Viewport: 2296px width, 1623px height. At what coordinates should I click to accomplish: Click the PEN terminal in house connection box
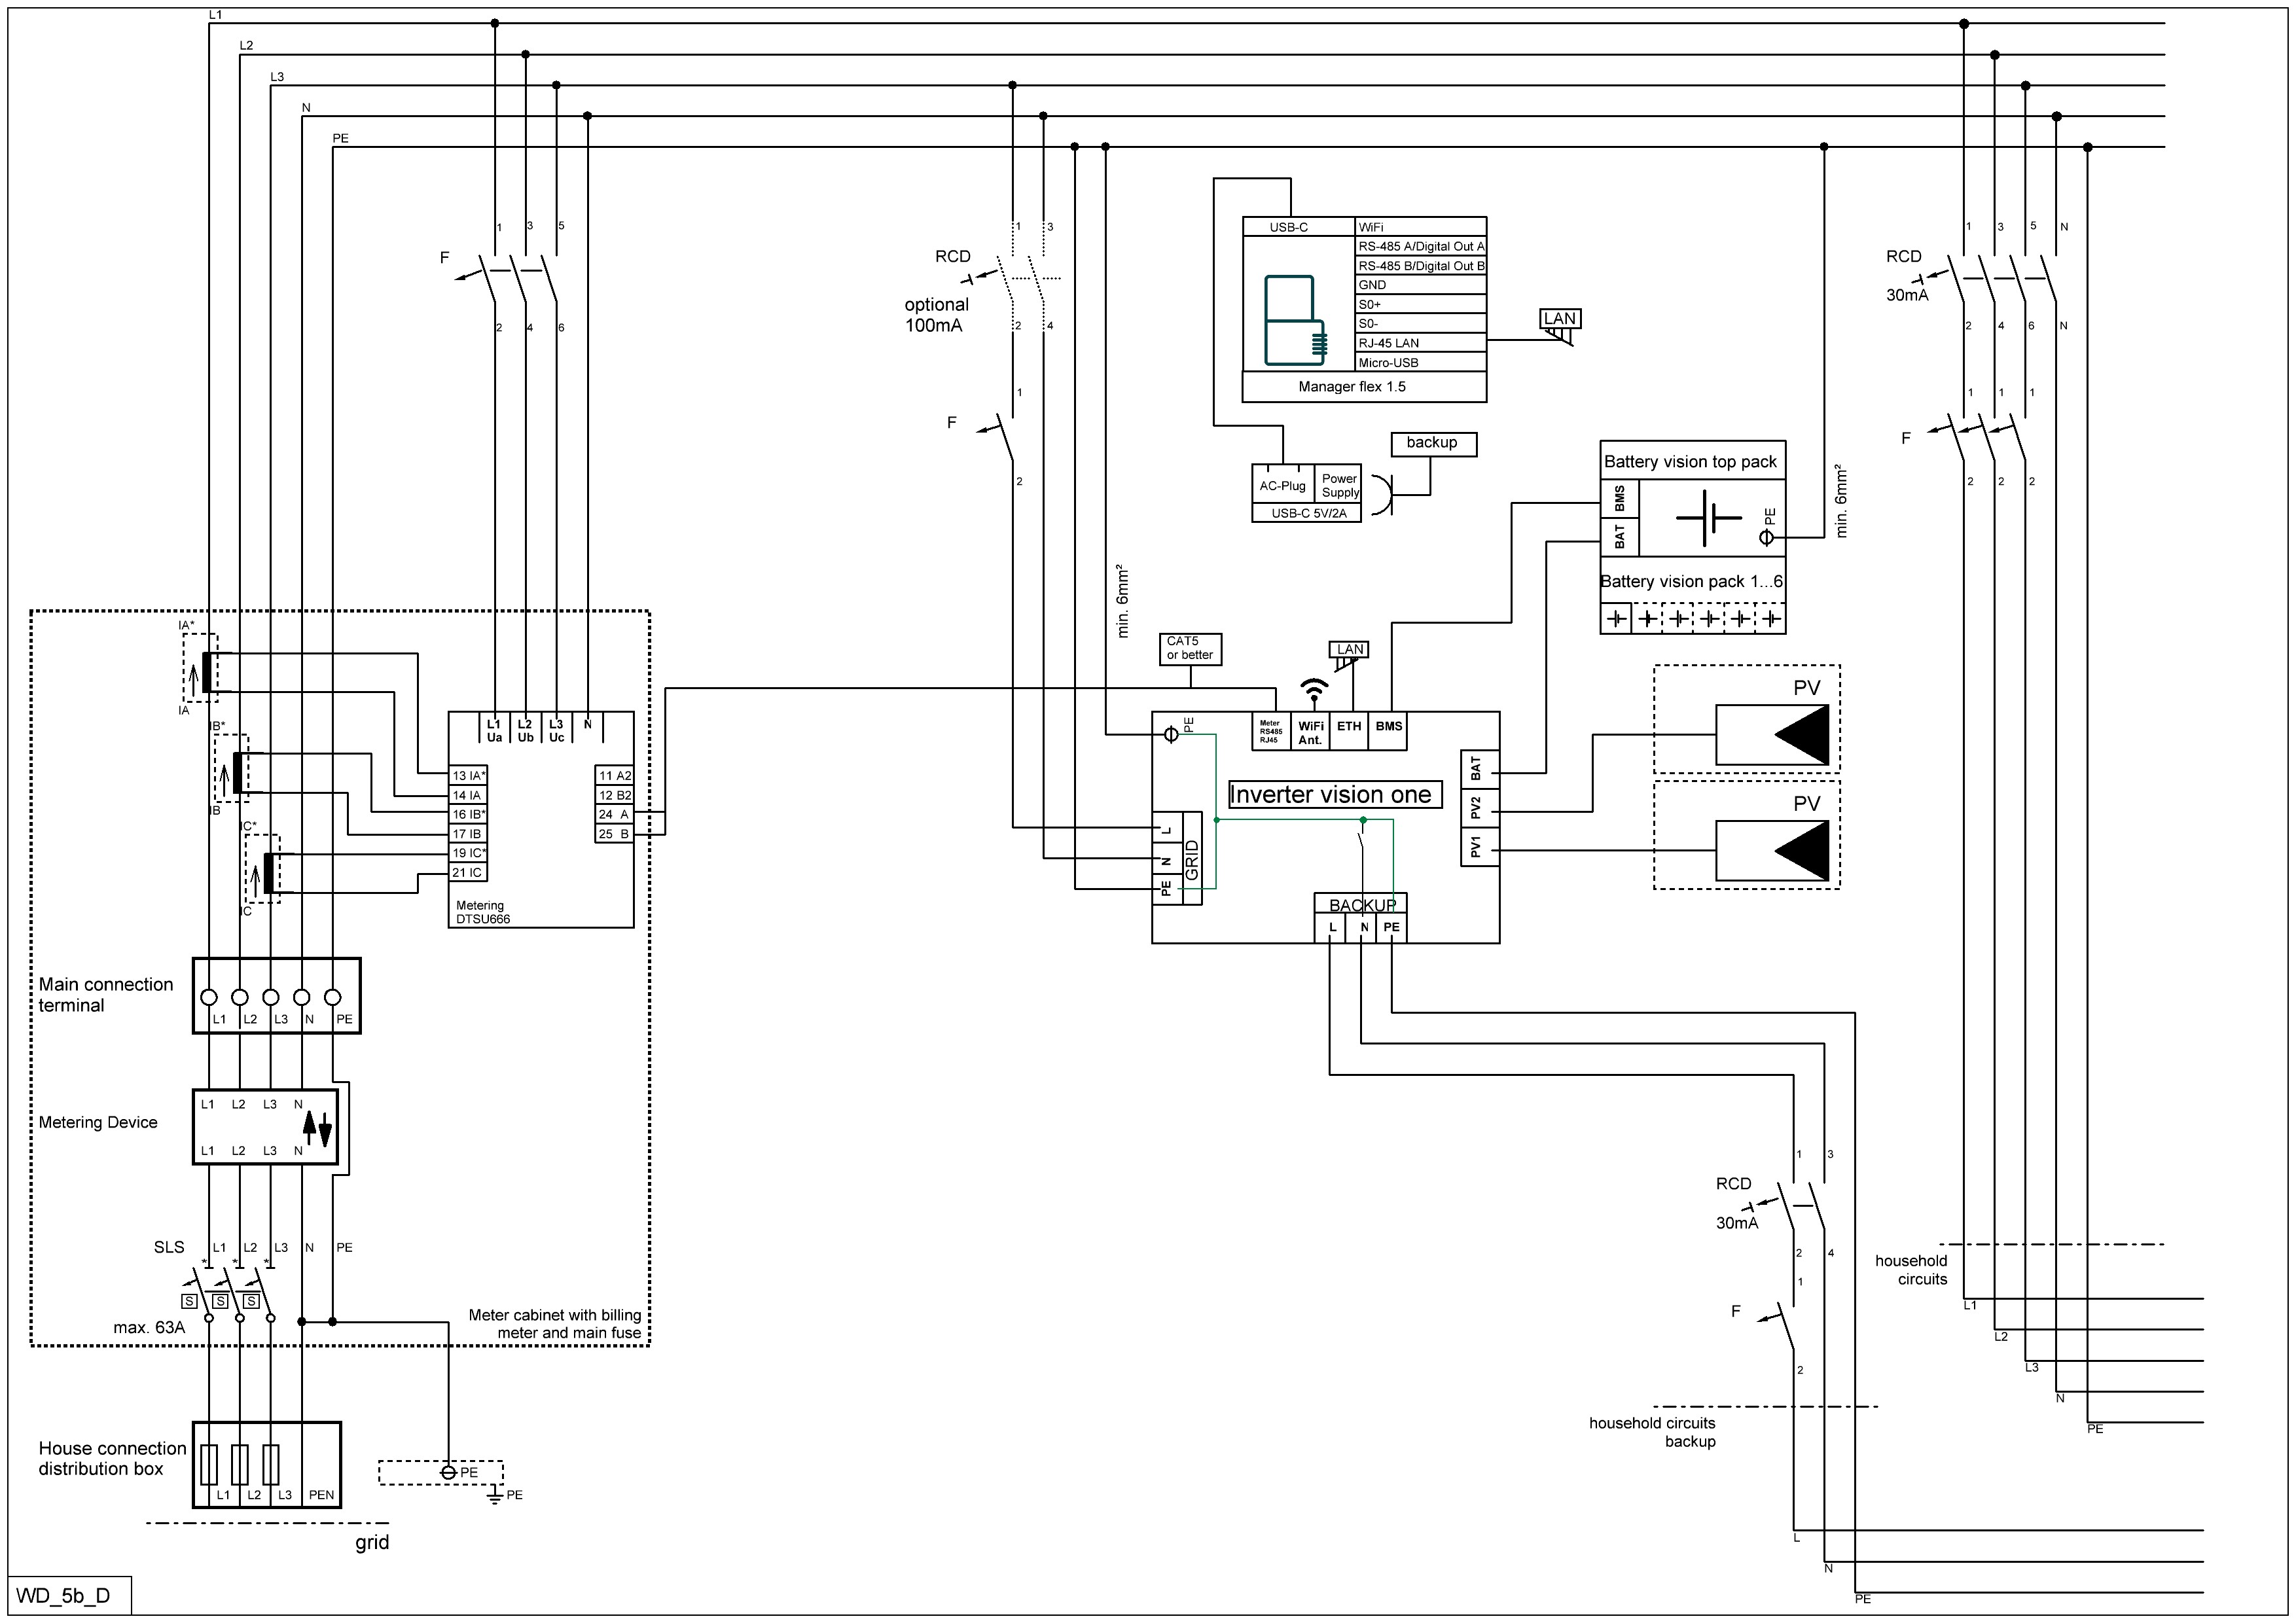[x=321, y=1495]
